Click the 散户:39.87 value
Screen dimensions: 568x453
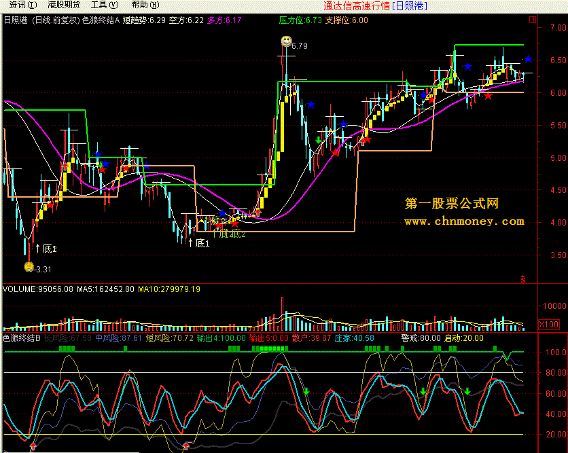click(312, 338)
